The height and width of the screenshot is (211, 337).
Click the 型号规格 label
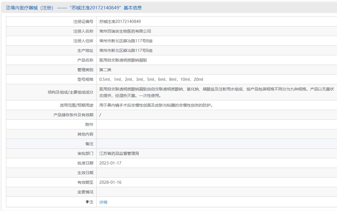pos(85,79)
